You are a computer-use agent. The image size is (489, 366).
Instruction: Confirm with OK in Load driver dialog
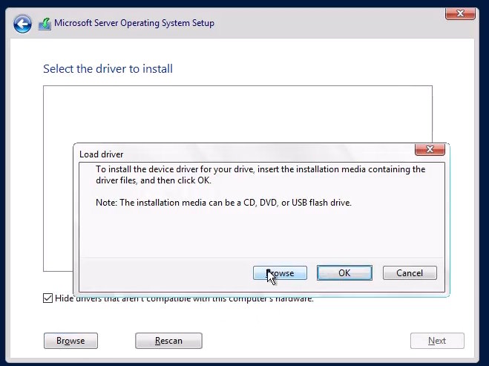(344, 273)
